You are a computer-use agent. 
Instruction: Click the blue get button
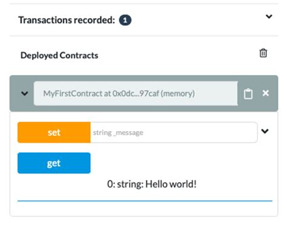coord(54,163)
